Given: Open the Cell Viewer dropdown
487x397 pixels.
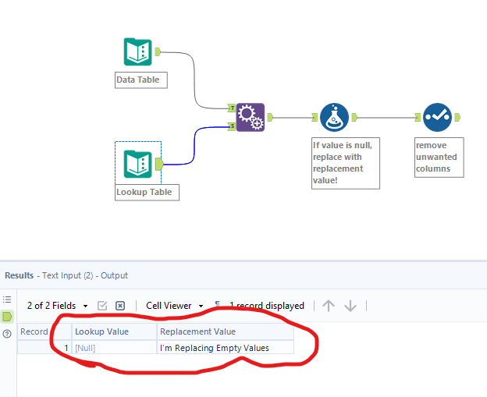Looking at the screenshot, I should 201,306.
